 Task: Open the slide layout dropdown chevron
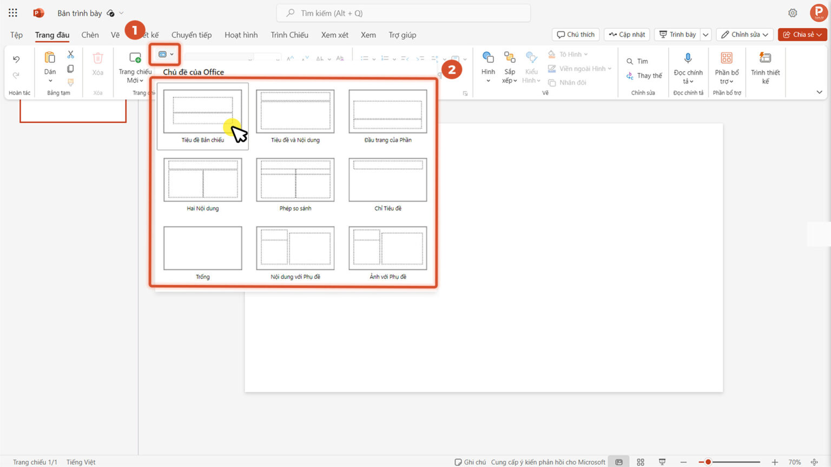(172, 54)
